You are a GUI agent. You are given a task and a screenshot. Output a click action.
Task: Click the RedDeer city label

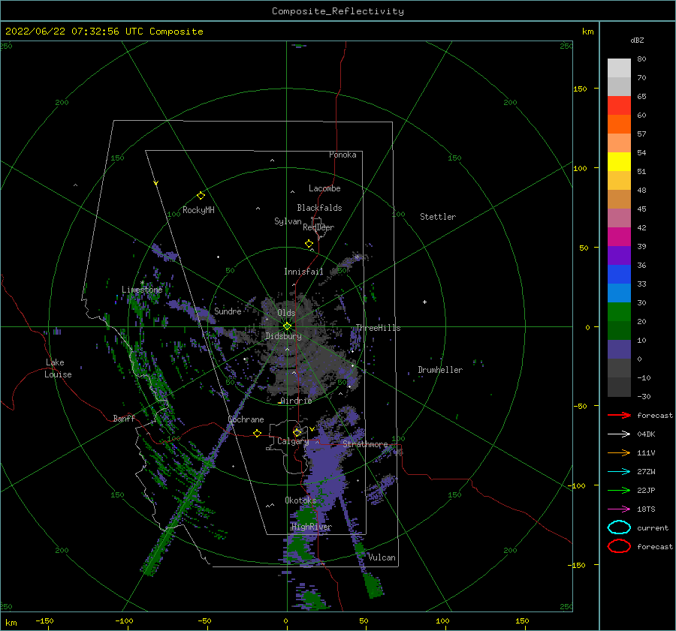pyautogui.click(x=318, y=227)
